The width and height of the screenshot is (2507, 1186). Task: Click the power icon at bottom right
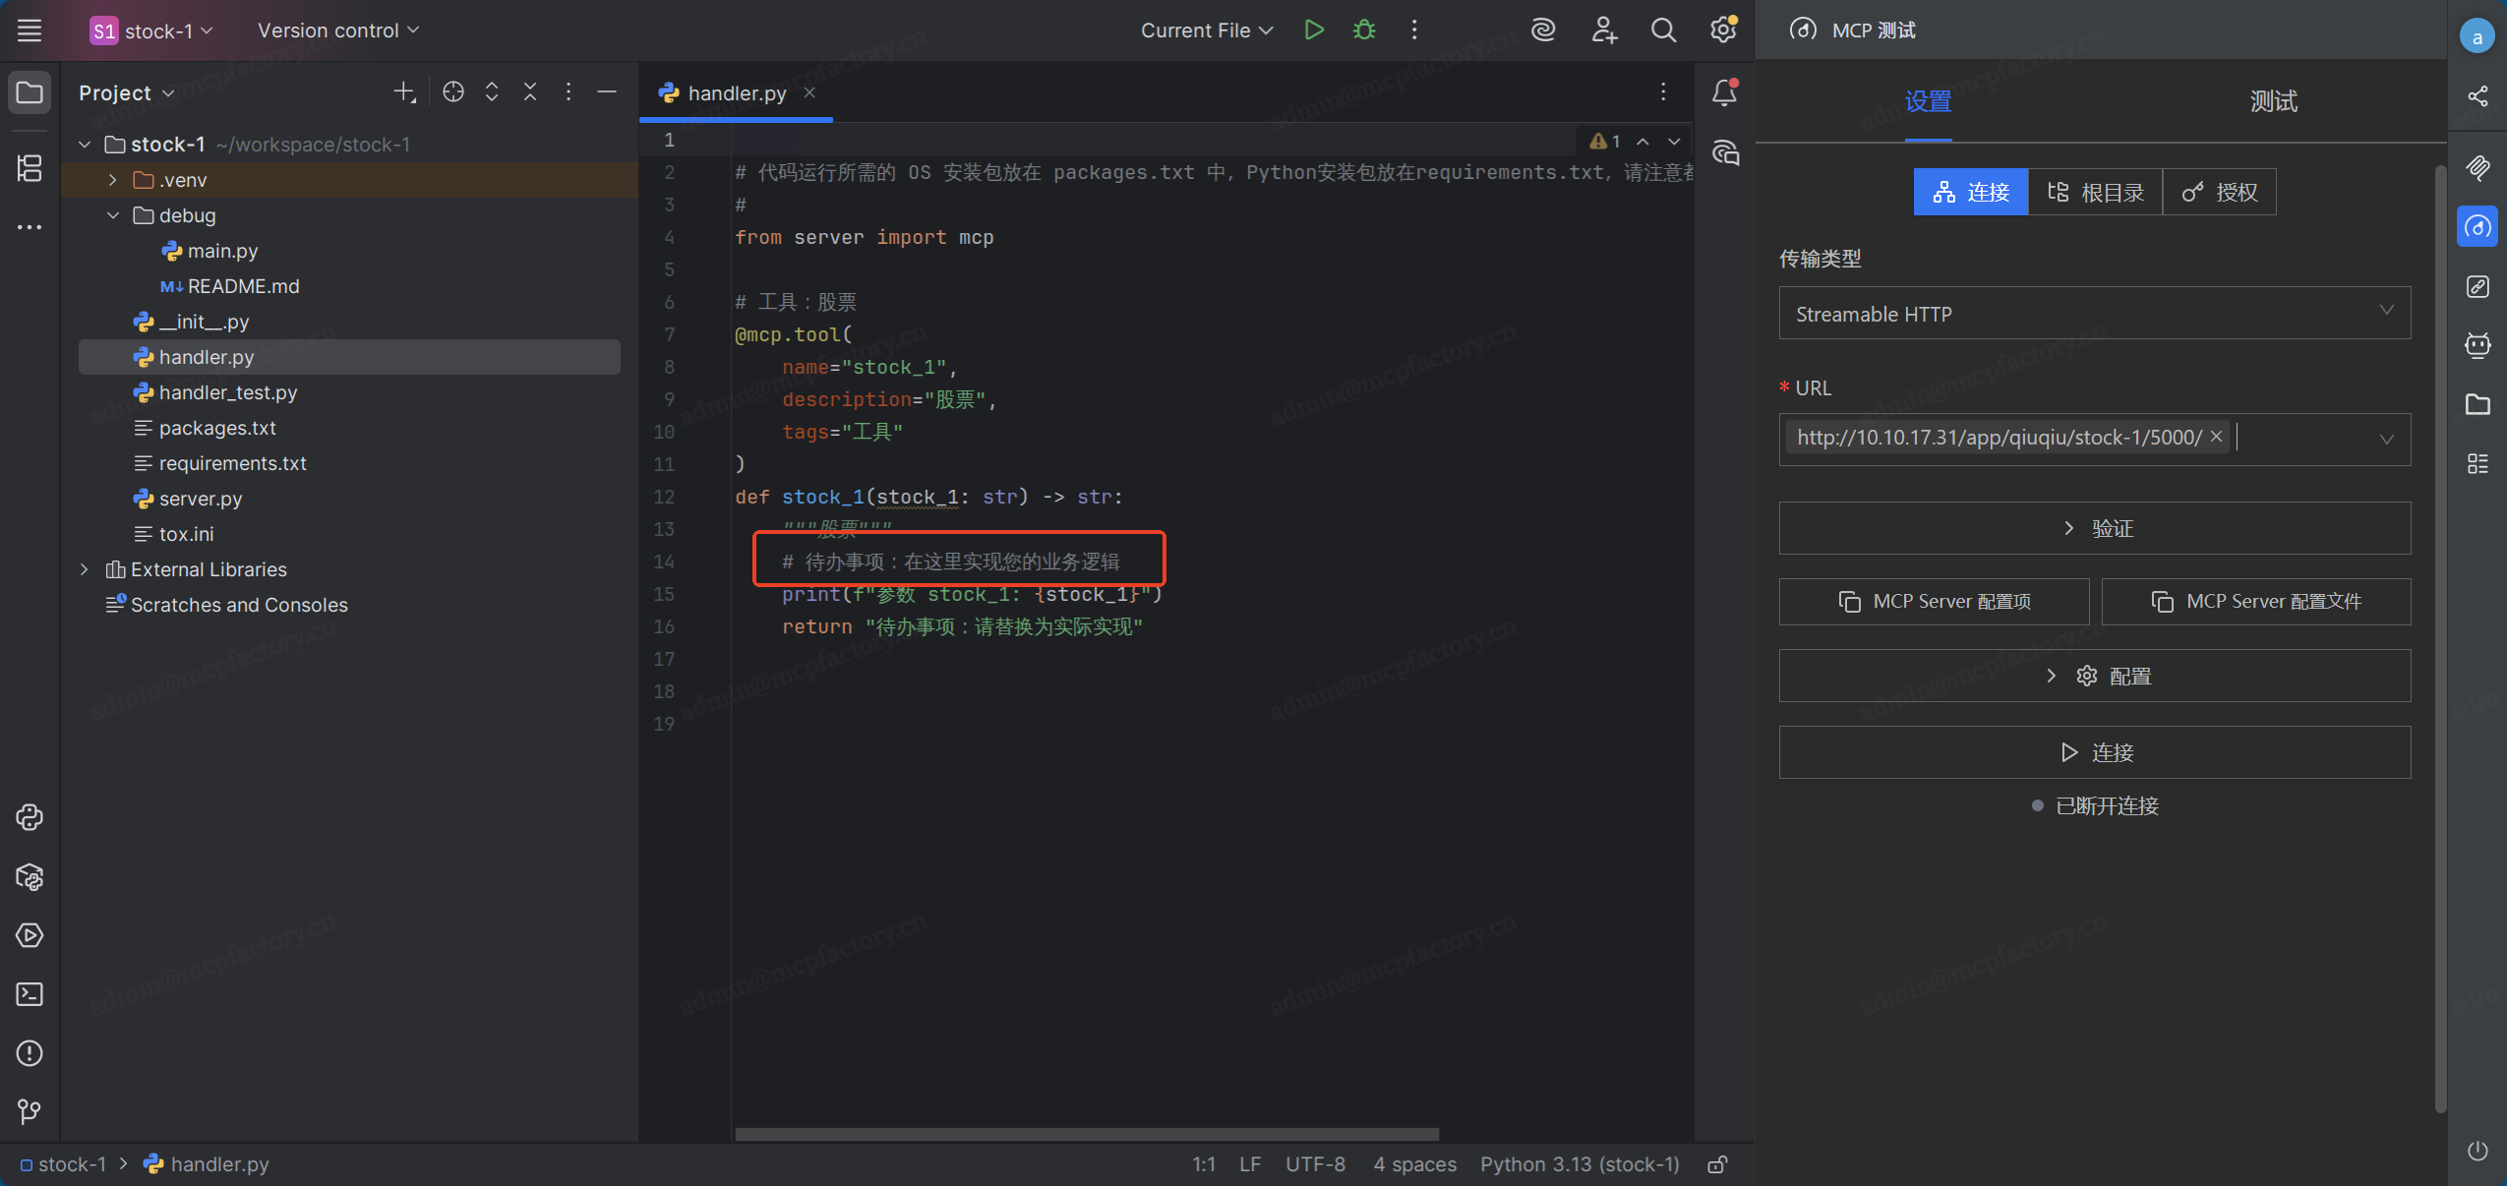click(2477, 1151)
